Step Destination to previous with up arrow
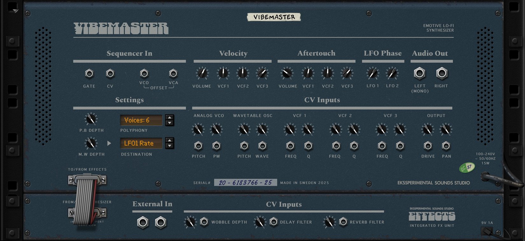Screen dimensions: 525x241 coord(170,140)
